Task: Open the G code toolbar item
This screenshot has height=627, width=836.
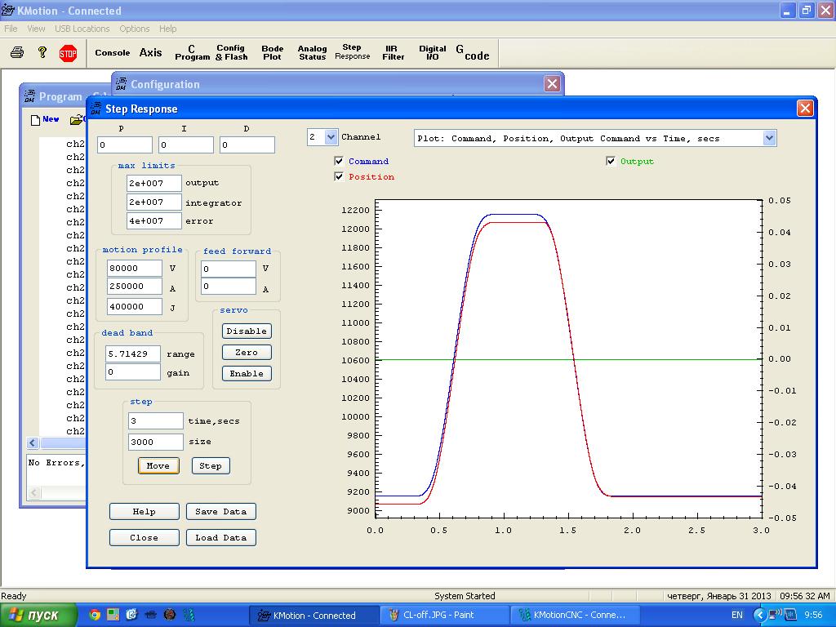Action: coord(472,53)
